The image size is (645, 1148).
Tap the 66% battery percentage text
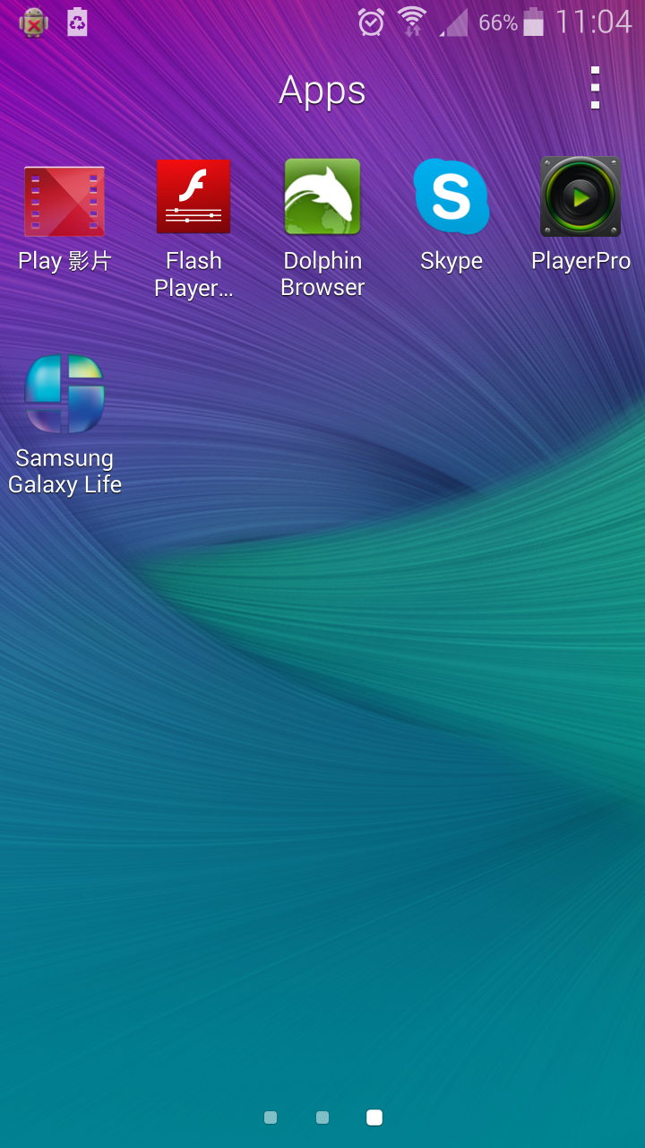pyautogui.click(x=498, y=22)
